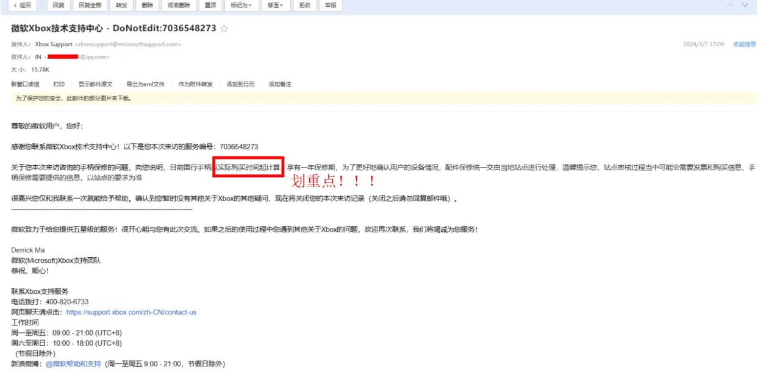This screenshot has height=384, width=766.
Task: Click 作为附件转发
Action: (196, 84)
